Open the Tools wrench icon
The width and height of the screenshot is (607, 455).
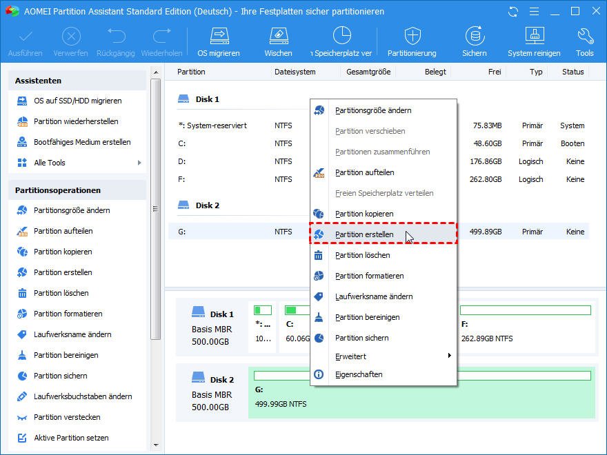point(584,41)
